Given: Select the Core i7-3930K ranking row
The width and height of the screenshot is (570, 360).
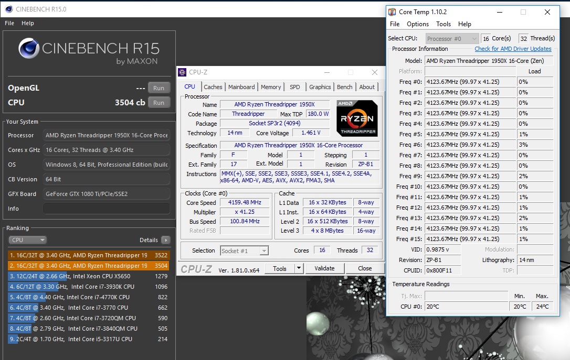Looking at the screenshot, I should pos(88,287).
